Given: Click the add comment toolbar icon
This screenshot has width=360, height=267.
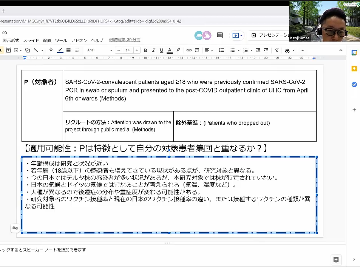Looking at the screenshot, I should point(197,50).
